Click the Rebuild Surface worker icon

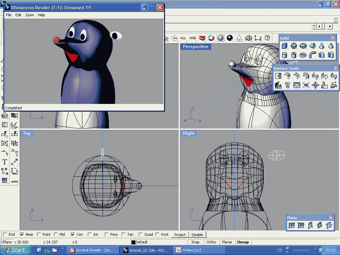pos(278,85)
